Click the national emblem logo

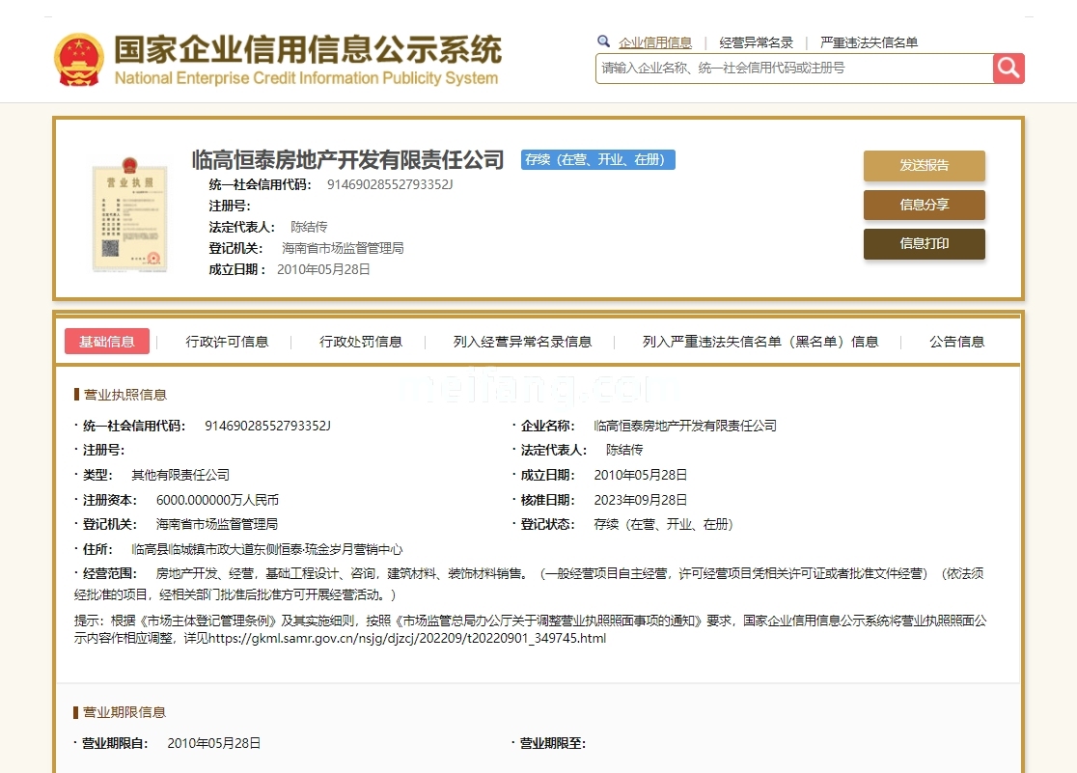pos(79,58)
